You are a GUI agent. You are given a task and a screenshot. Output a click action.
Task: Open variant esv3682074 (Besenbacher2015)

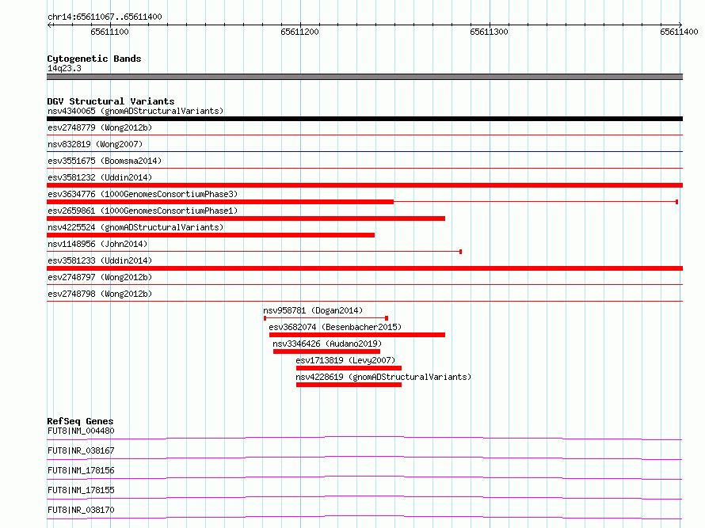(335, 327)
